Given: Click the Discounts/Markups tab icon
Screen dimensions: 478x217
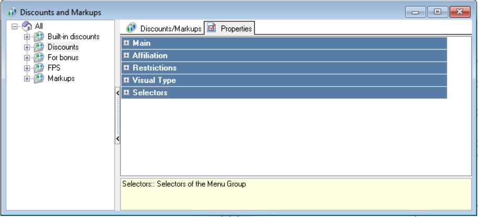Looking at the screenshot, I should [x=131, y=28].
